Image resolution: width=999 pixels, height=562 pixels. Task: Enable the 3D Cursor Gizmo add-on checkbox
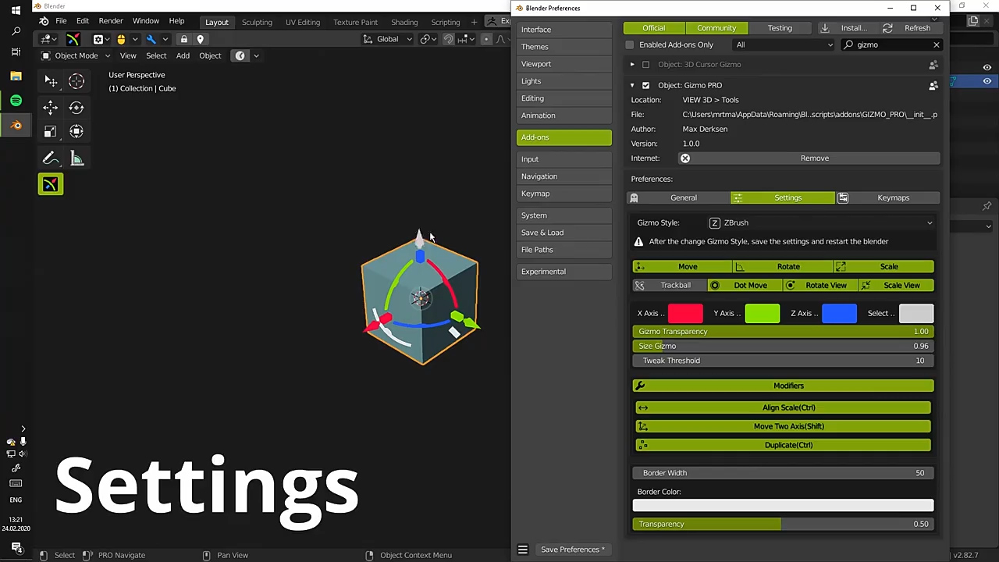[645, 65]
